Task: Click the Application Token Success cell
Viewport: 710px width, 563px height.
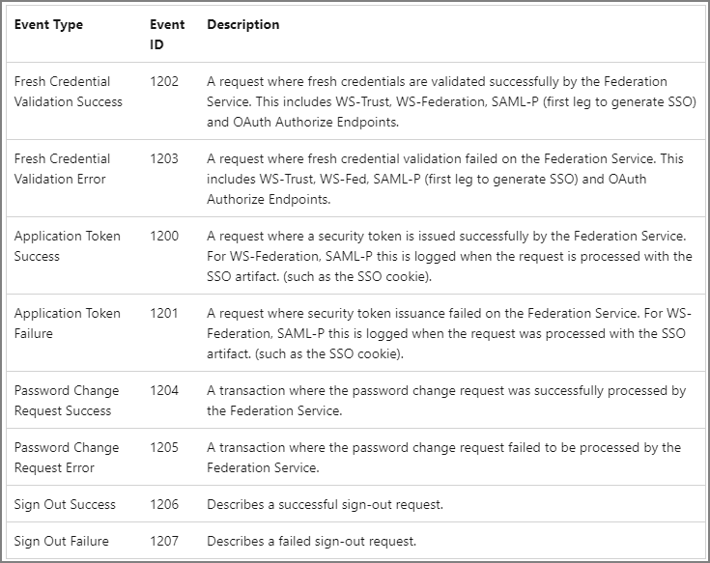Action: (x=67, y=246)
